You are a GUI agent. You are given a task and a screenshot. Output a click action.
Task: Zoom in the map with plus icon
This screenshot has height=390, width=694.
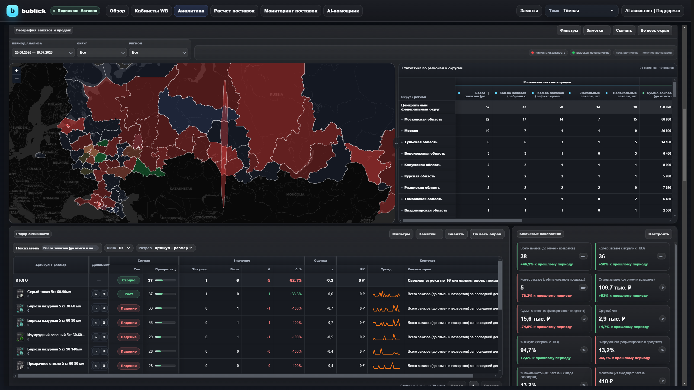click(x=17, y=71)
